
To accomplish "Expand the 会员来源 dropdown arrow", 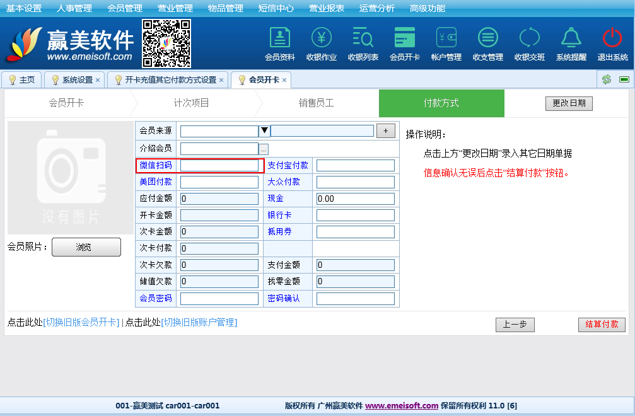I will (265, 131).
